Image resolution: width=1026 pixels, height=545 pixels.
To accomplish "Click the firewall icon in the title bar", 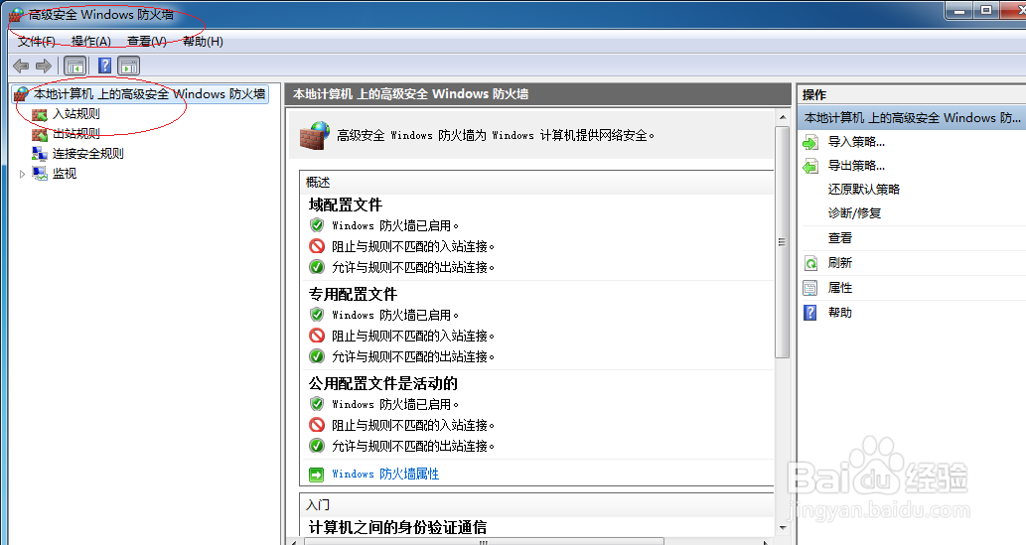I will pos(16,15).
